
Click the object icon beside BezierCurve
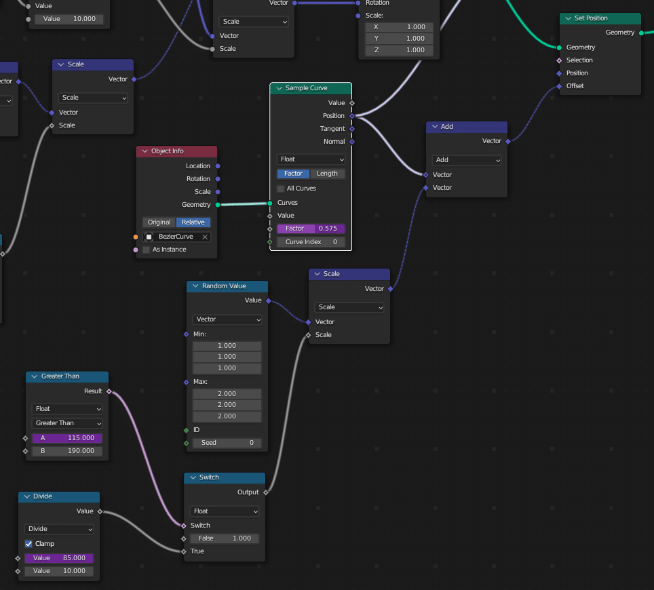pyautogui.click(x=149, y=237)
